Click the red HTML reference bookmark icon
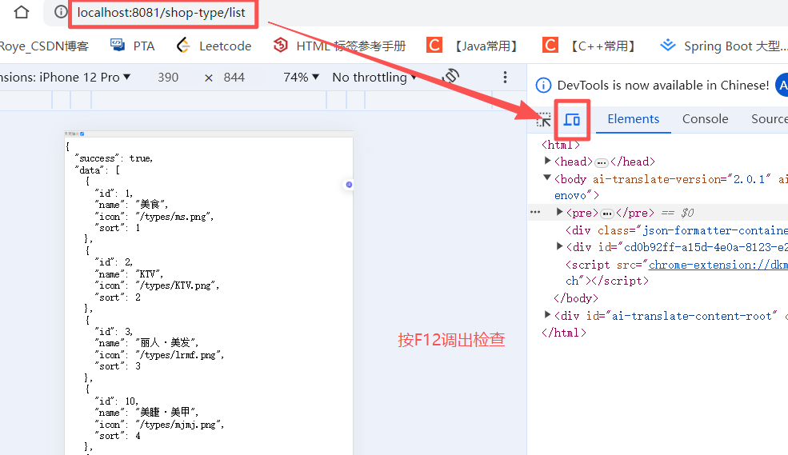Viewport: 788px width, 455px height. pyautogui.click(x=281, y=46)
